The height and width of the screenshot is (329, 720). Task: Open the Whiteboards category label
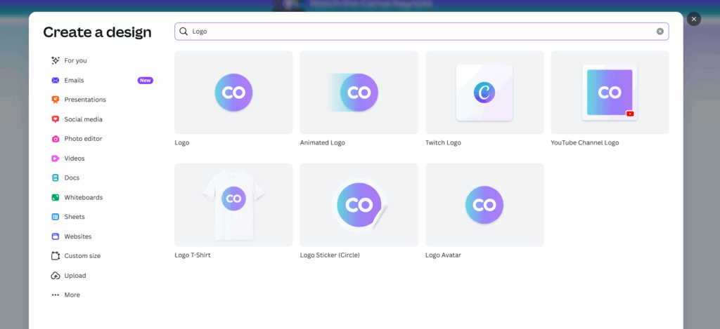pyautogui.click(x=84, y=198)
